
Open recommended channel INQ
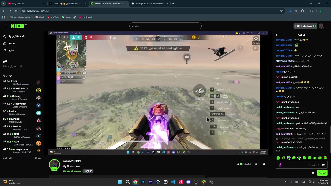coord(22,82)
